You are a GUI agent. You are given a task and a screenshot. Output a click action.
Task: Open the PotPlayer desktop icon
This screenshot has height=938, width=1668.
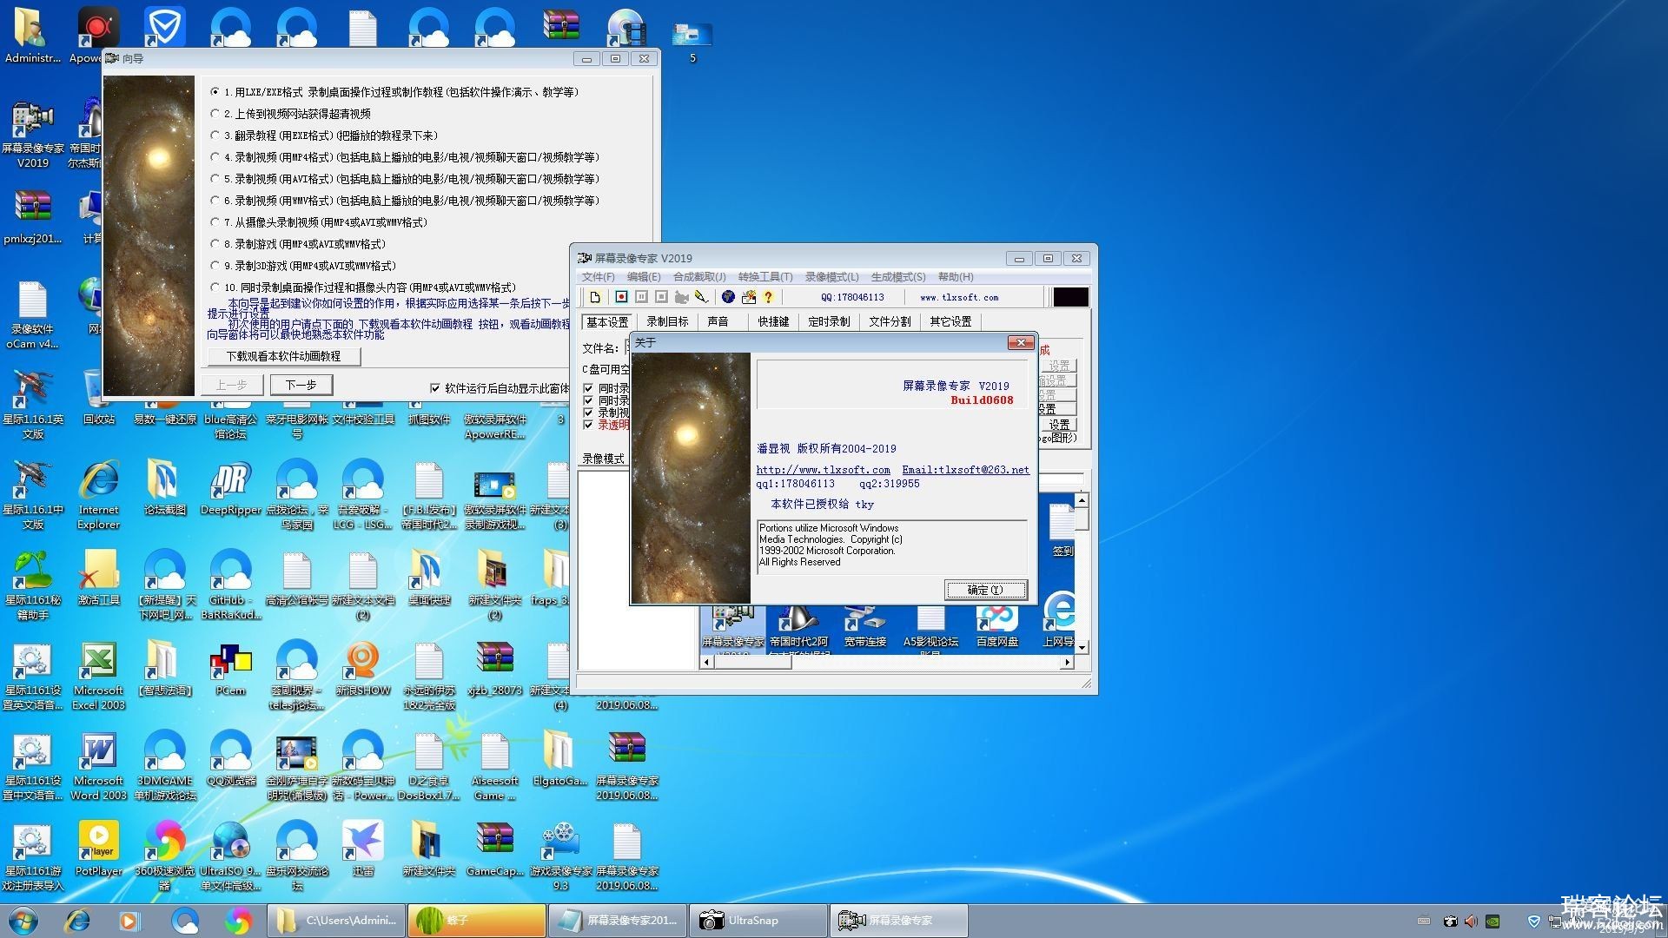[99, 849]
